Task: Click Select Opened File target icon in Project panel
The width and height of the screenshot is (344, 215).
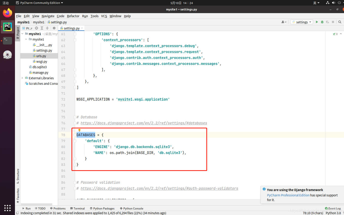Action: point(37,28)
